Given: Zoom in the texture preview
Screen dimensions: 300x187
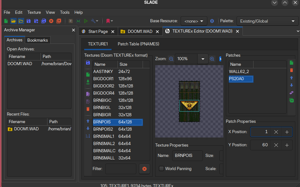Looking at the screenshot, I should click(x=212, y=59).
